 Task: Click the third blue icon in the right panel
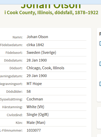pyautogui.click(x=100, y=84)
